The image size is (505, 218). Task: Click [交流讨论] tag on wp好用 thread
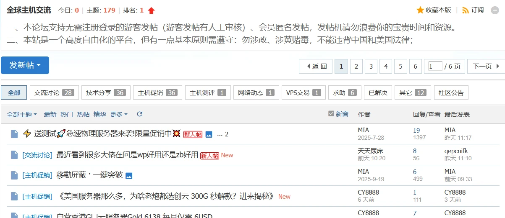(x=37, y=155)
